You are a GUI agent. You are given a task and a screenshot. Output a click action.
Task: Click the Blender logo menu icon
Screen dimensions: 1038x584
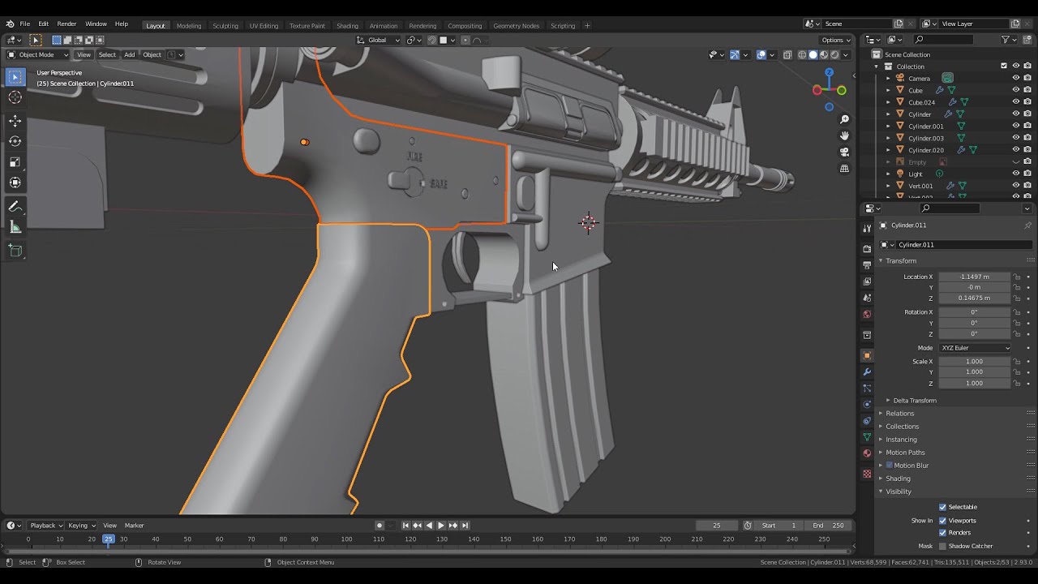pyautogui.click(x=9, y=24)
